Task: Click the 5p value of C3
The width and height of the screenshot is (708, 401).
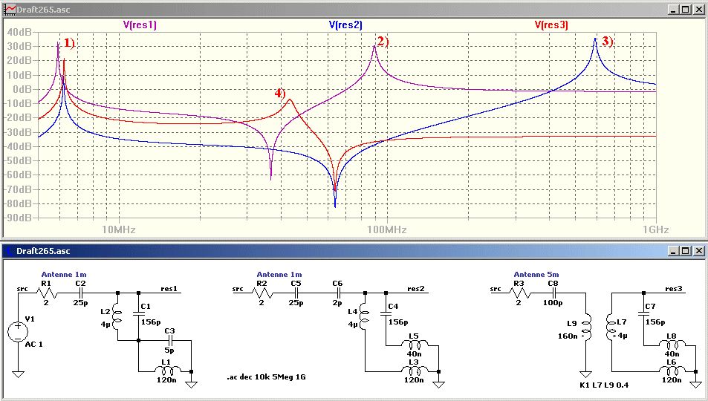Action: (x=169, y=350)
